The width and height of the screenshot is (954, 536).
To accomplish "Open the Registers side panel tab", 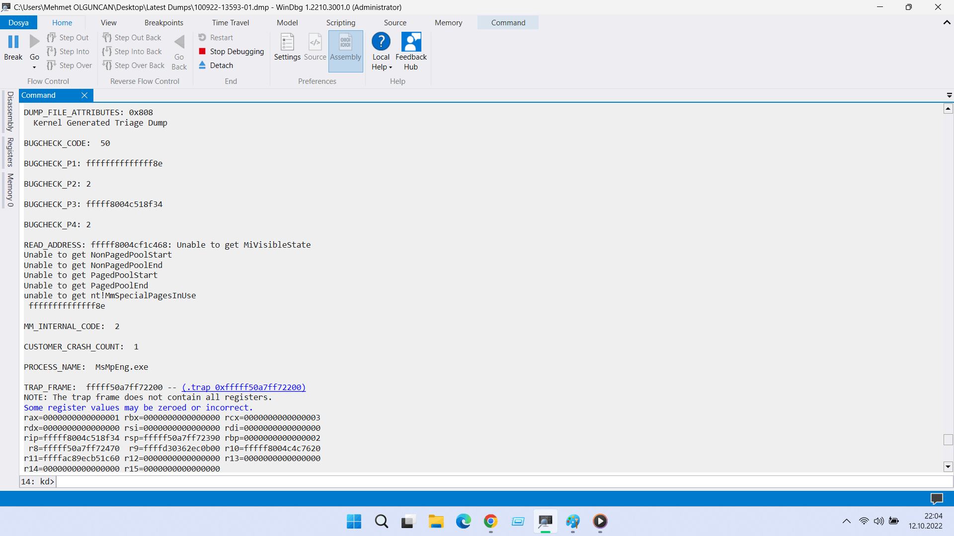I will pyautogui.click(x=10, y=152).
